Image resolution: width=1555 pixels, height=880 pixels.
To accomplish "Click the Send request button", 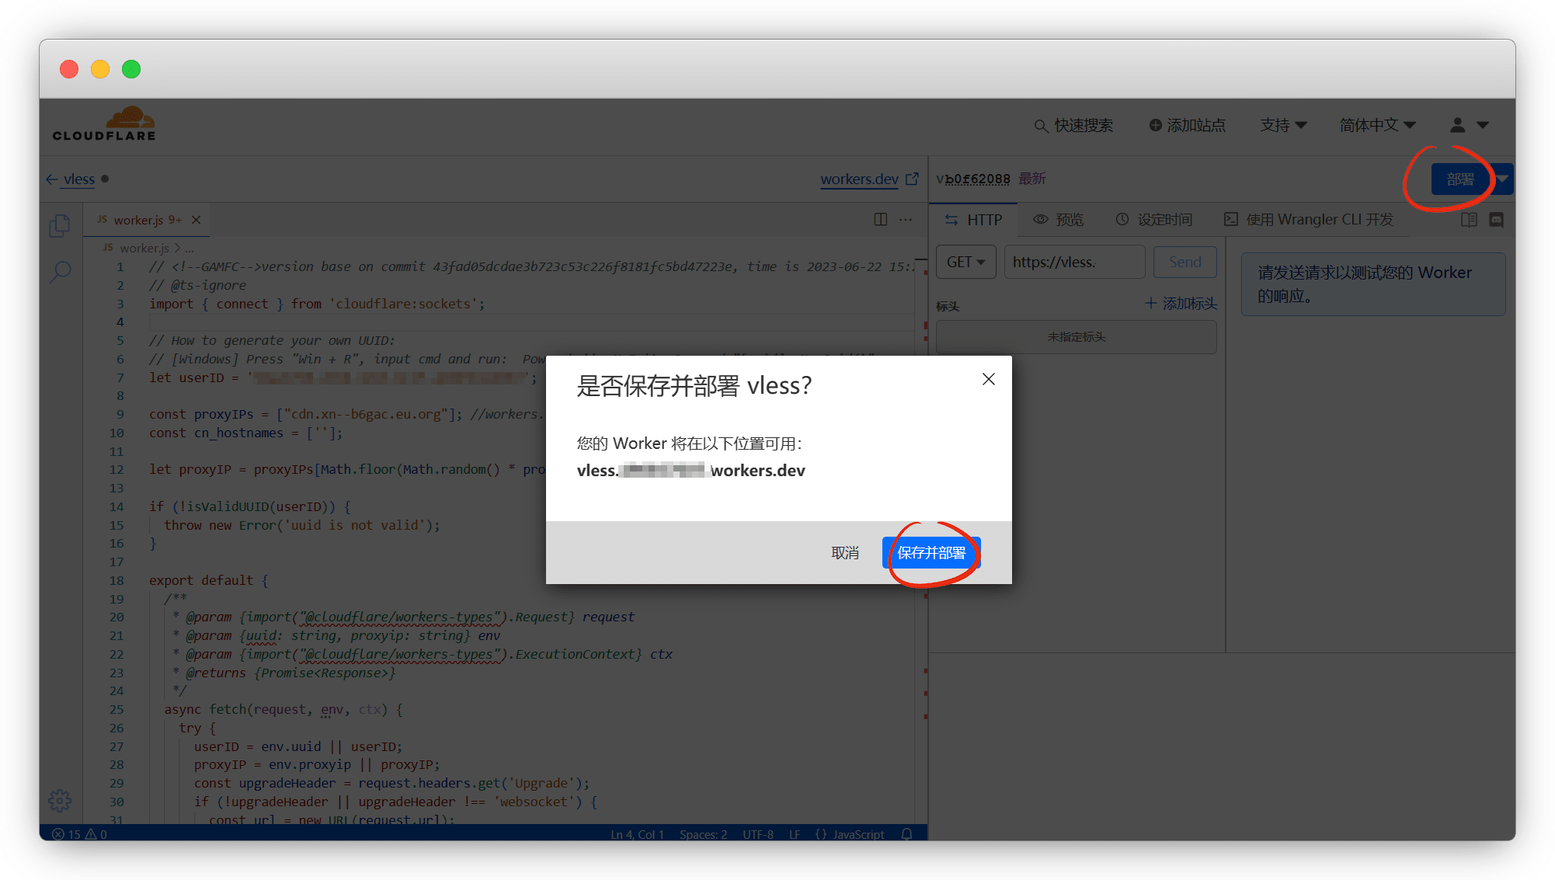I will (x=1185, y=262).
